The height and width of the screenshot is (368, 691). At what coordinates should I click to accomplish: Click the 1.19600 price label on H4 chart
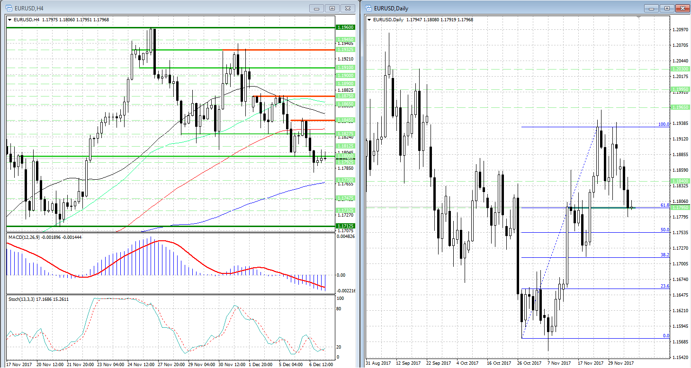(x=344, y=27)
